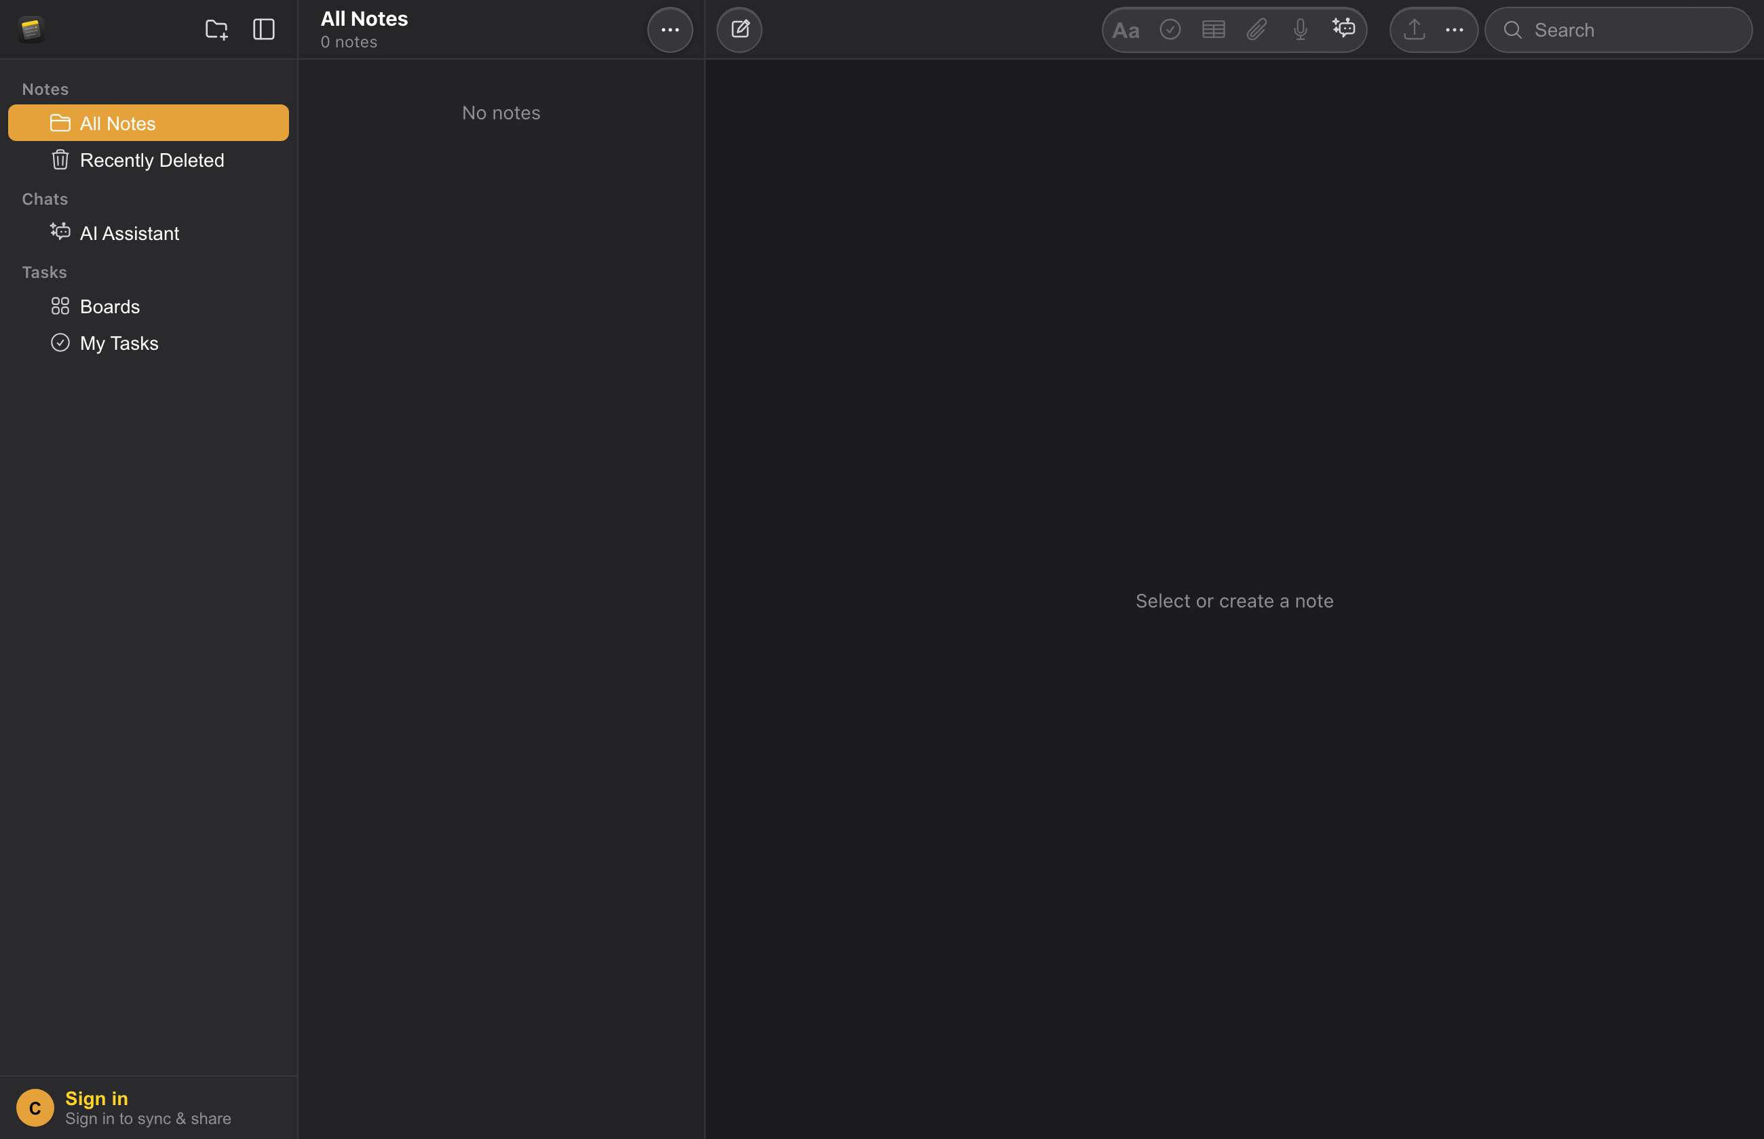
Task: Click the Search field
Action: 1618,30
